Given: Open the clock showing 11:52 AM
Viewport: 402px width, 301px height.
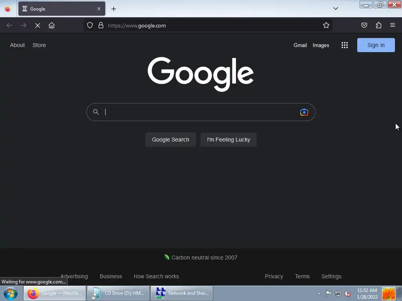Looking at the screenshot, I should click(367, 294).
